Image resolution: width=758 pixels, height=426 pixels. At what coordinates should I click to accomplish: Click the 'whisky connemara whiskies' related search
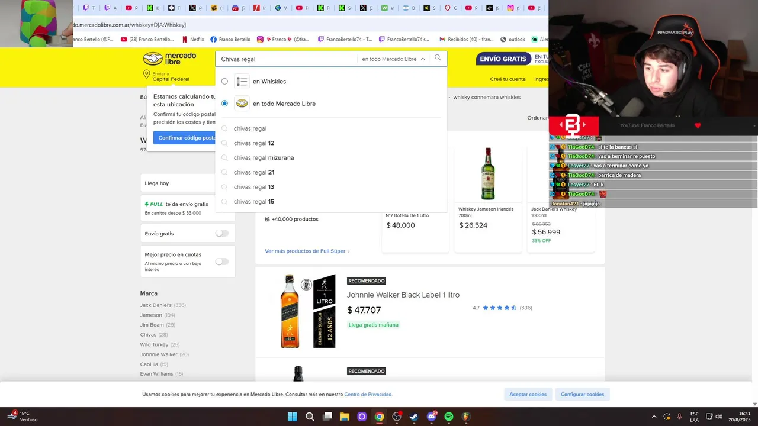(x=487, y=97)
